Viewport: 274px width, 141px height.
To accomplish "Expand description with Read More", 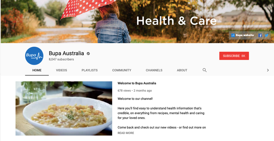I will tap(126, 133).
